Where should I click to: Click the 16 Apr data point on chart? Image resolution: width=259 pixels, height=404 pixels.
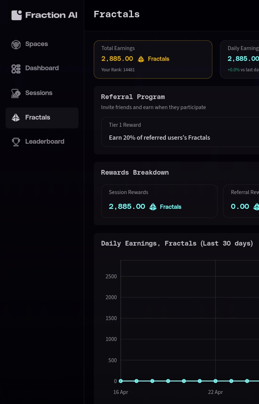[121, 381]
